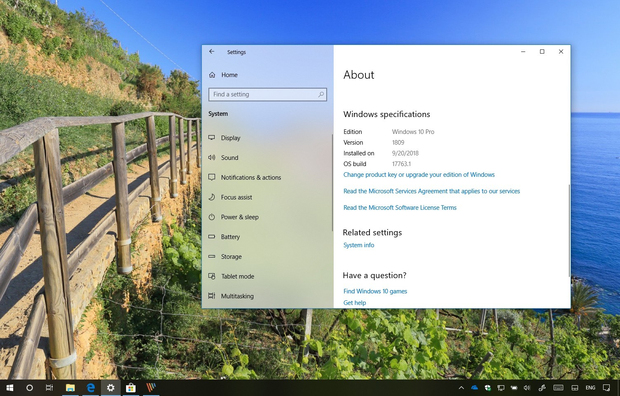Image resolution: width=620 pixels, height=396 pixels.
Task: Open Windows Ink Workspace pen icon
Action: [542, 388]
